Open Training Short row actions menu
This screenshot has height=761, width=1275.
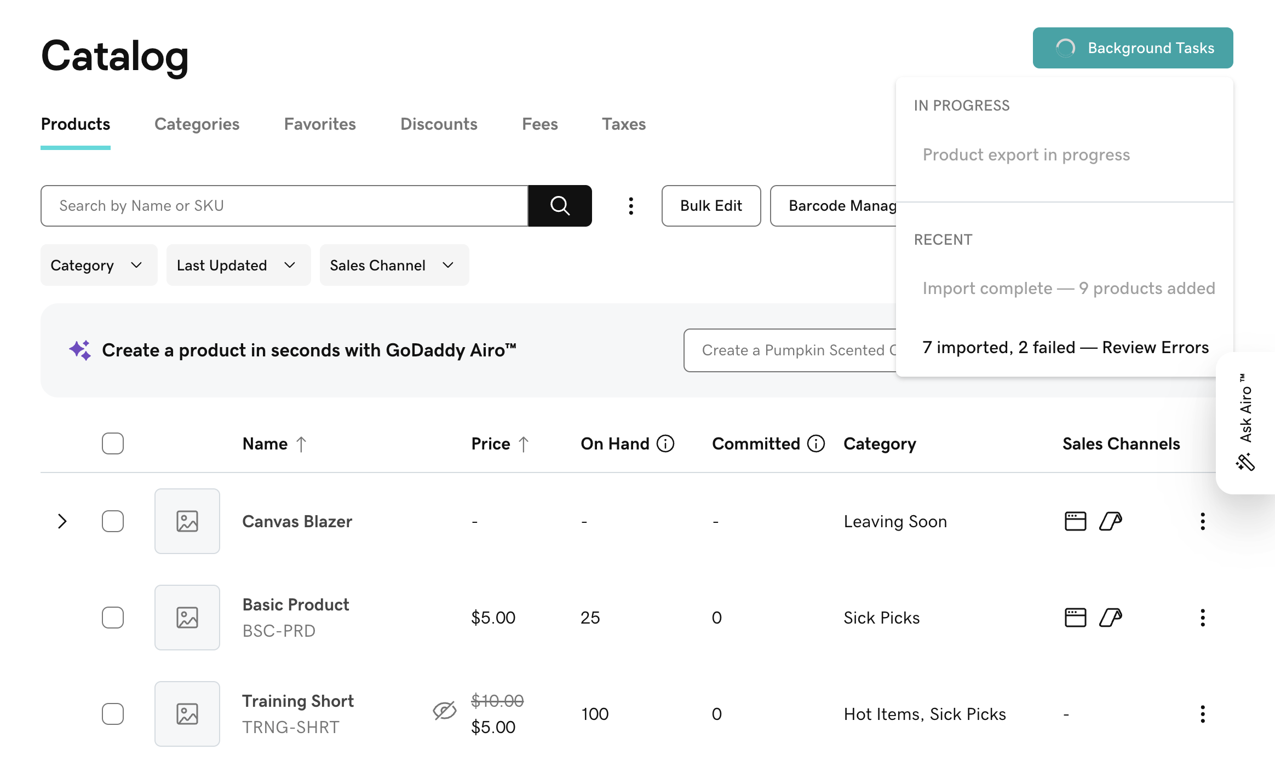point(1203,714)
